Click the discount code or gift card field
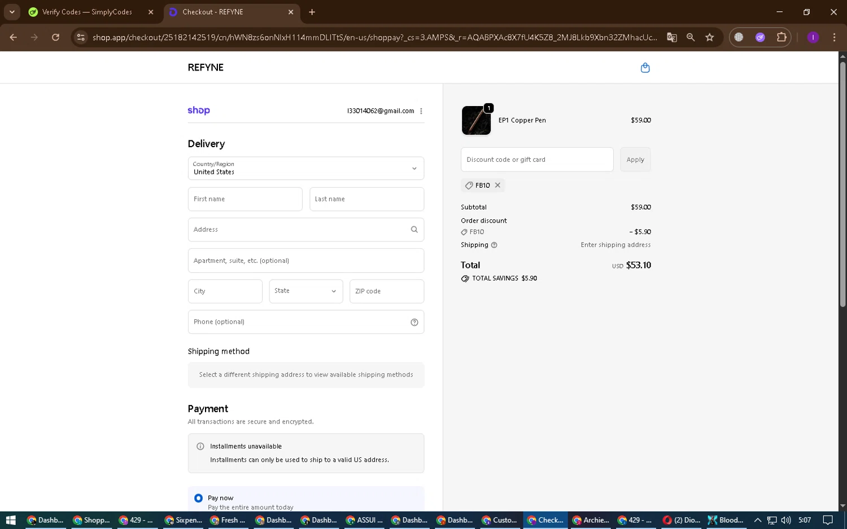 tap(537, 160)
